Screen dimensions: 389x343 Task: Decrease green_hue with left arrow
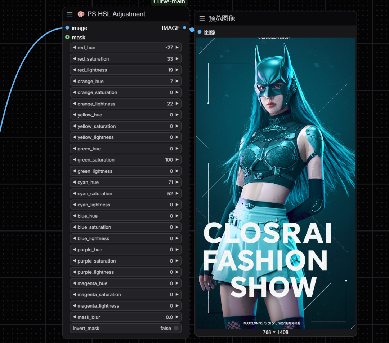[x=74, y=149]
